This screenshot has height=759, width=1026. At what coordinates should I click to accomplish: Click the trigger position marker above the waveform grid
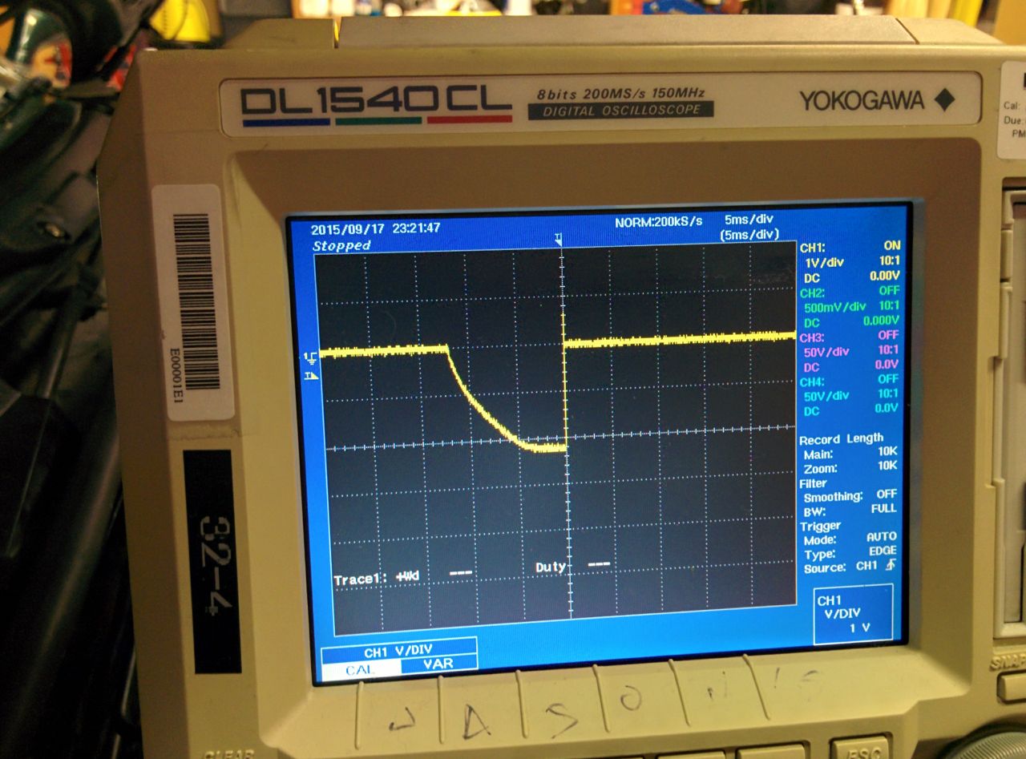point(559,239)
